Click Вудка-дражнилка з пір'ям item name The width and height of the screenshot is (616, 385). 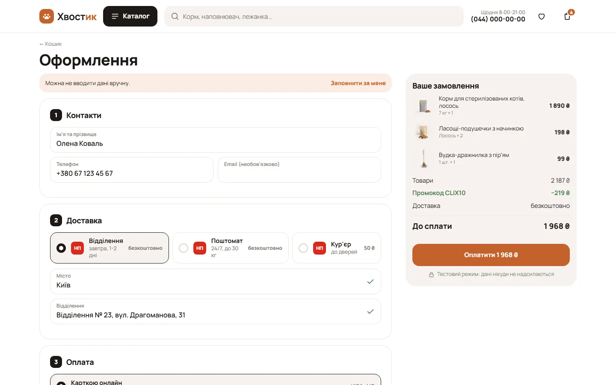click(x=474, y=155)
